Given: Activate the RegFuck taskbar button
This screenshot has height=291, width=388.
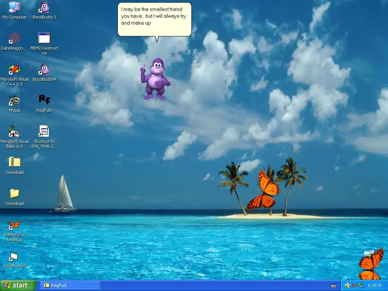Looking at the screenshot, I should [70, 285].
